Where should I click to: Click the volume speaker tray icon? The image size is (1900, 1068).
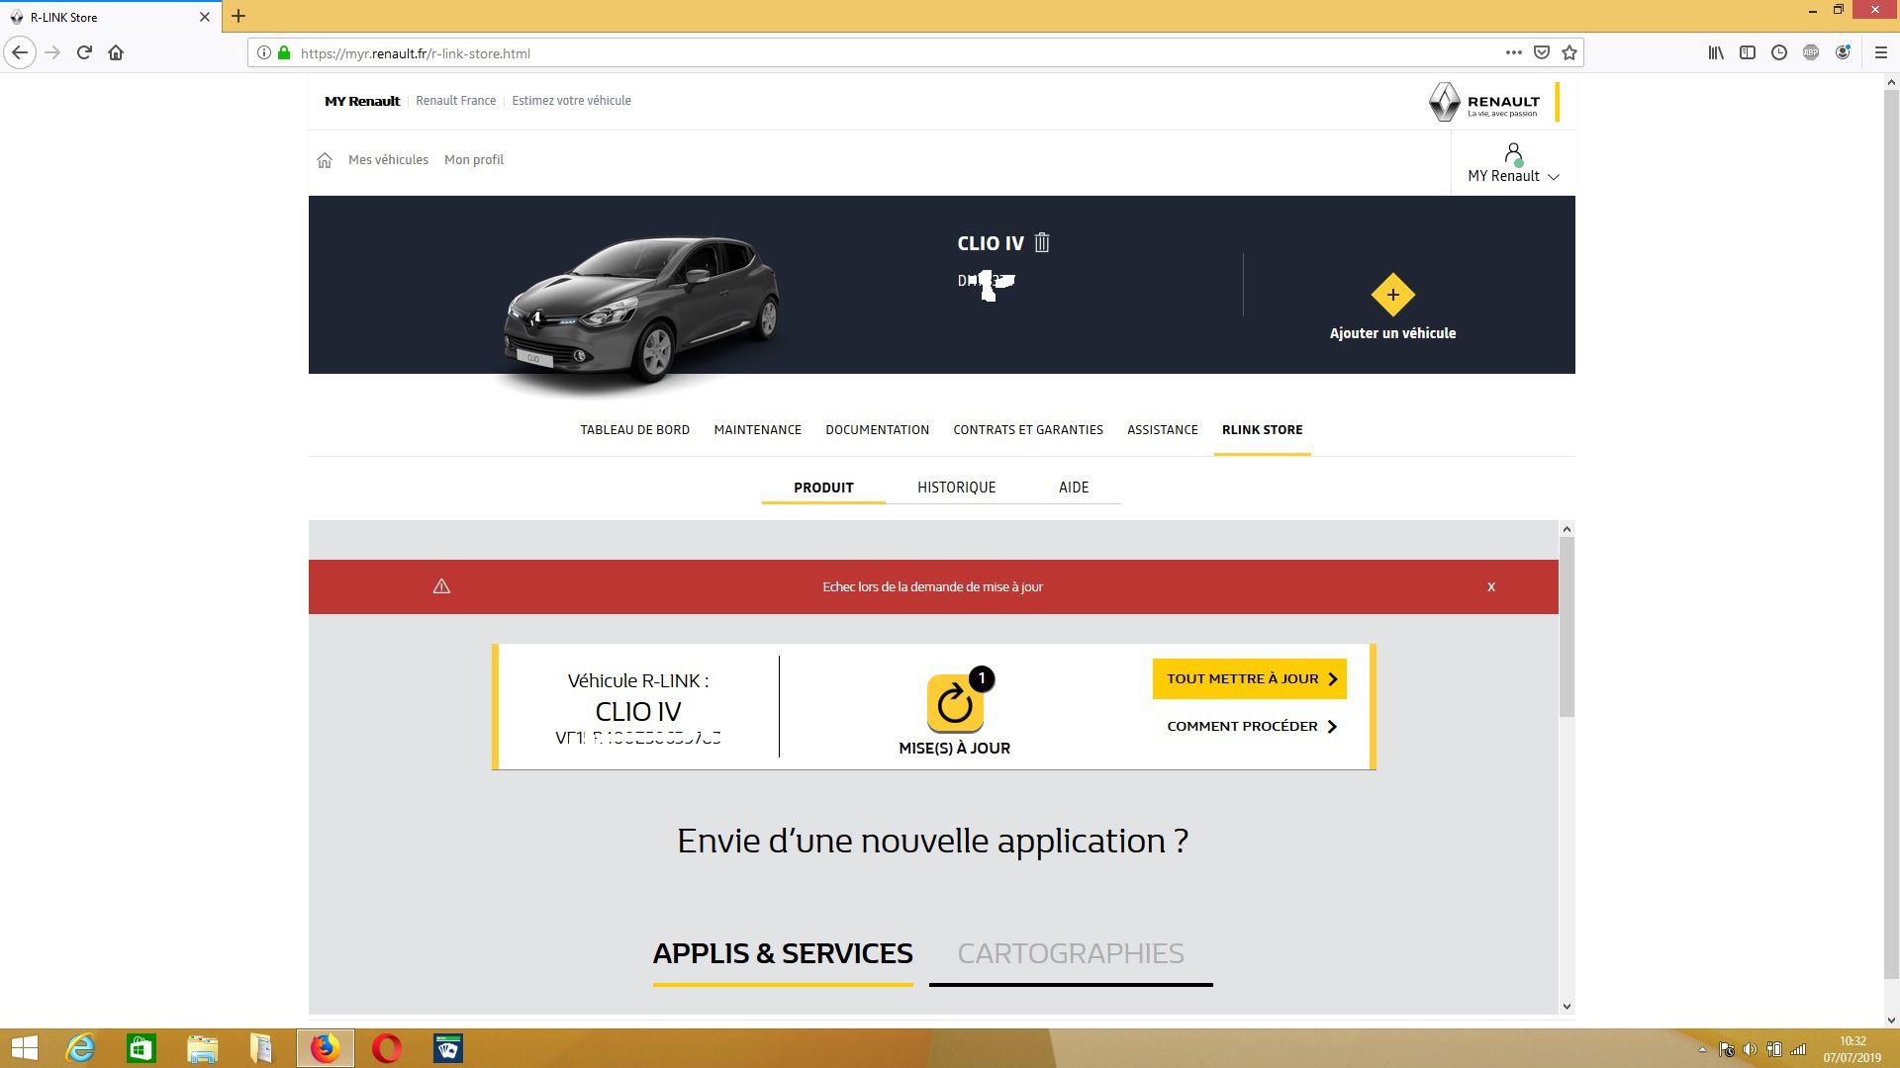click(1750, 1049)
